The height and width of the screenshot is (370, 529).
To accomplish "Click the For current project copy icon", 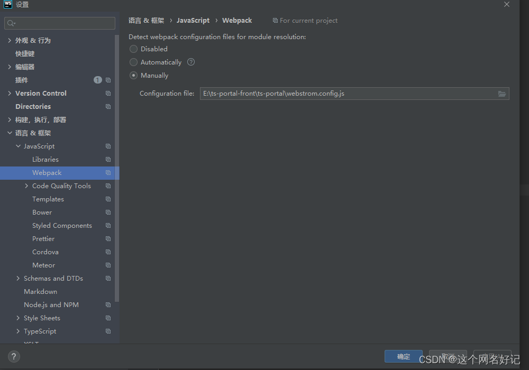I will point(275,21).
